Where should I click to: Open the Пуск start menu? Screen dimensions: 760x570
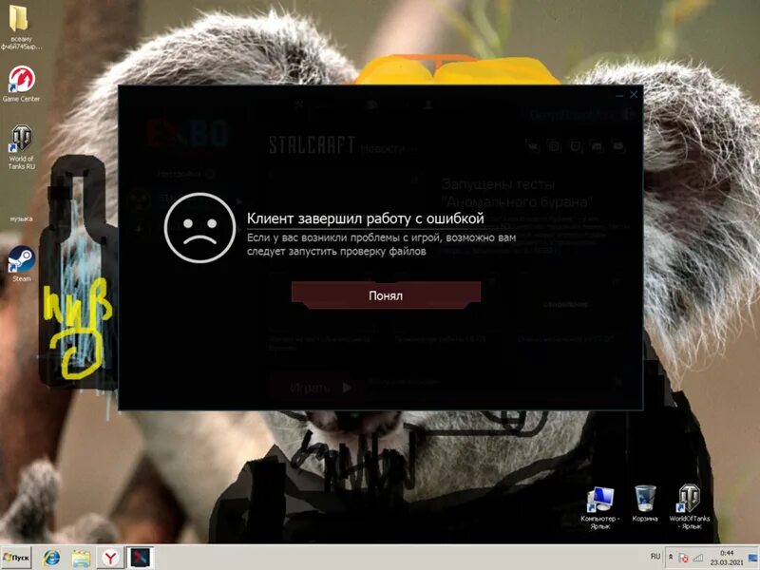point(16,558)
